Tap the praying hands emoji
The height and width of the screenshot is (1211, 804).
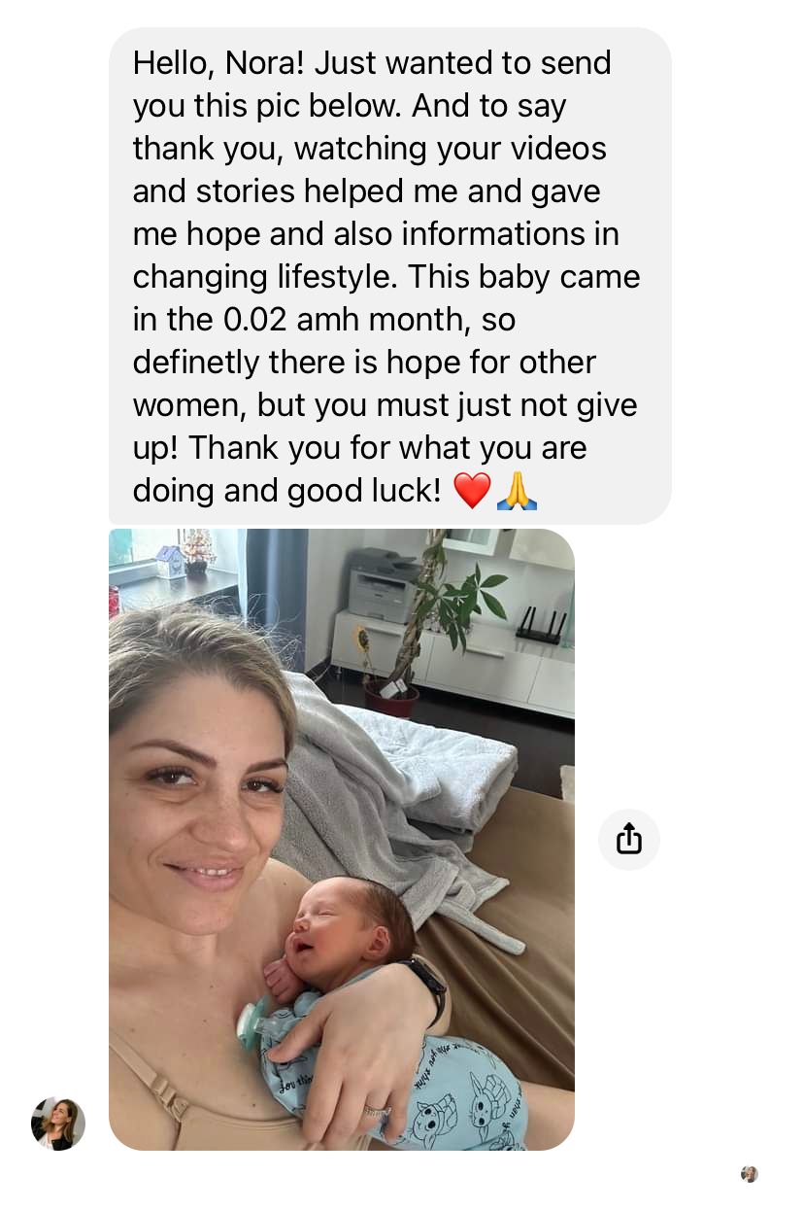point(517,491)
